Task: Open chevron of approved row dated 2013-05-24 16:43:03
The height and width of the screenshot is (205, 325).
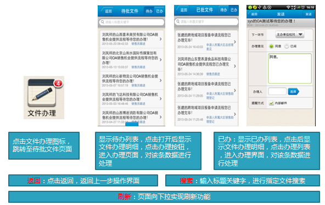Action: click(x=235, y=42)
